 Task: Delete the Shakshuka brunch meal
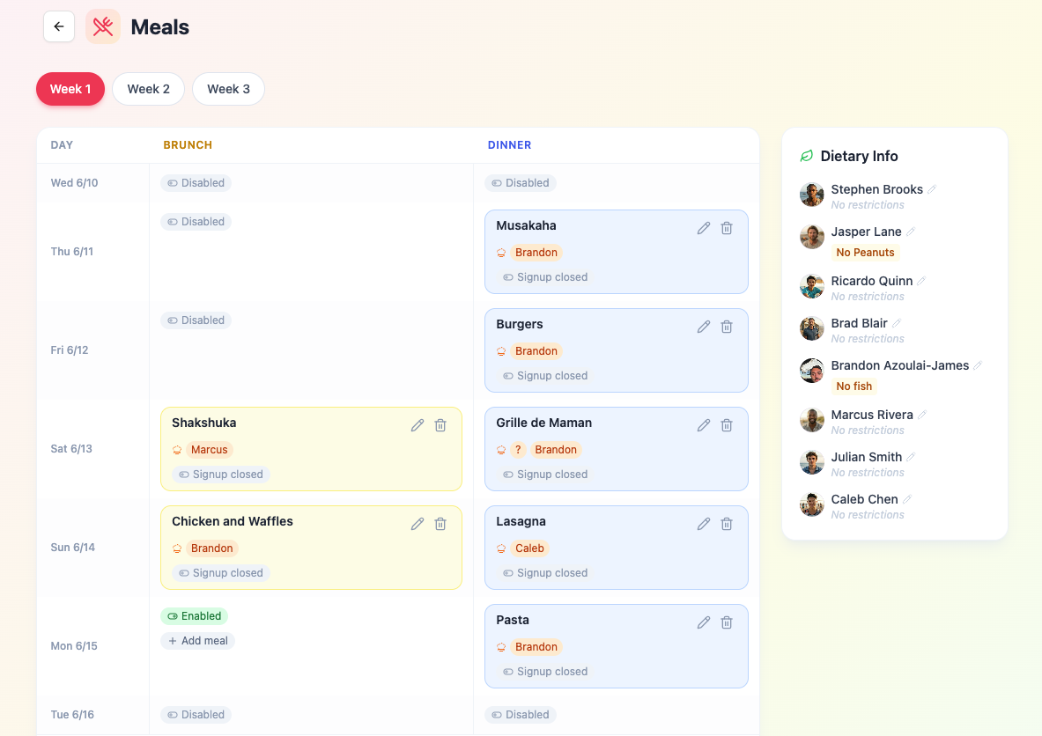click(440, 425)
